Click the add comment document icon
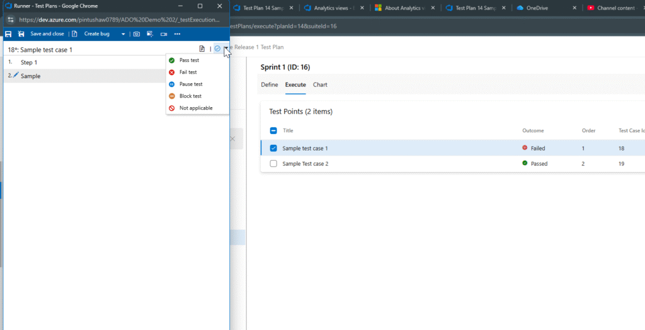This screenshot has width=645, height=330. click(202, 48)
